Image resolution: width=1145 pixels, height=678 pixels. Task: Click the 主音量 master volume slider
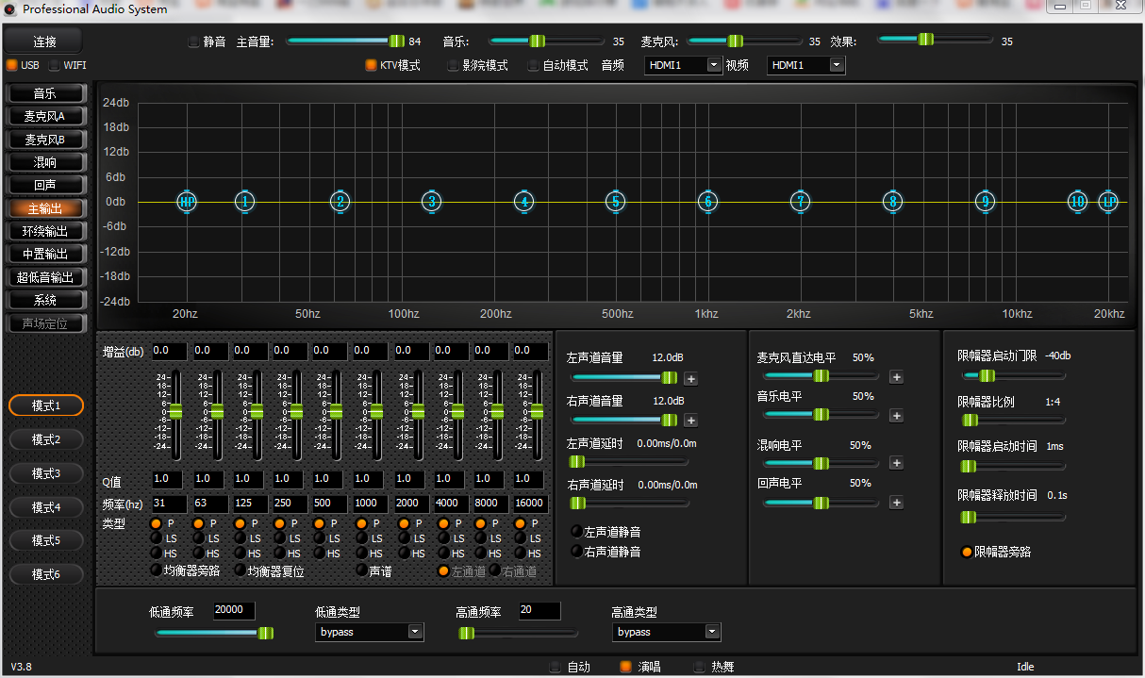(x=345, y=41)
